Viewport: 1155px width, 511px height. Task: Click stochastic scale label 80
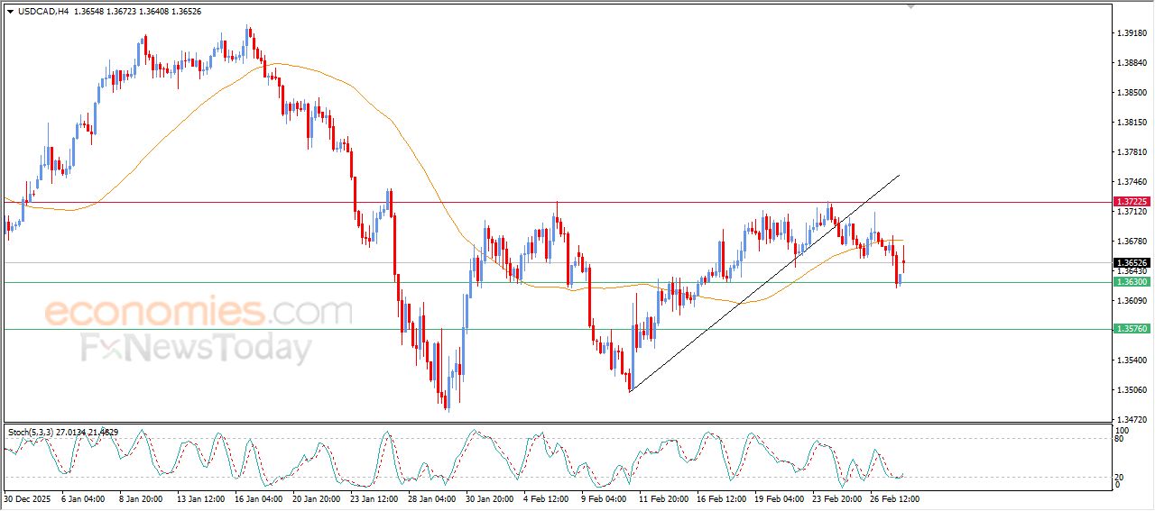click(1120, 440)
